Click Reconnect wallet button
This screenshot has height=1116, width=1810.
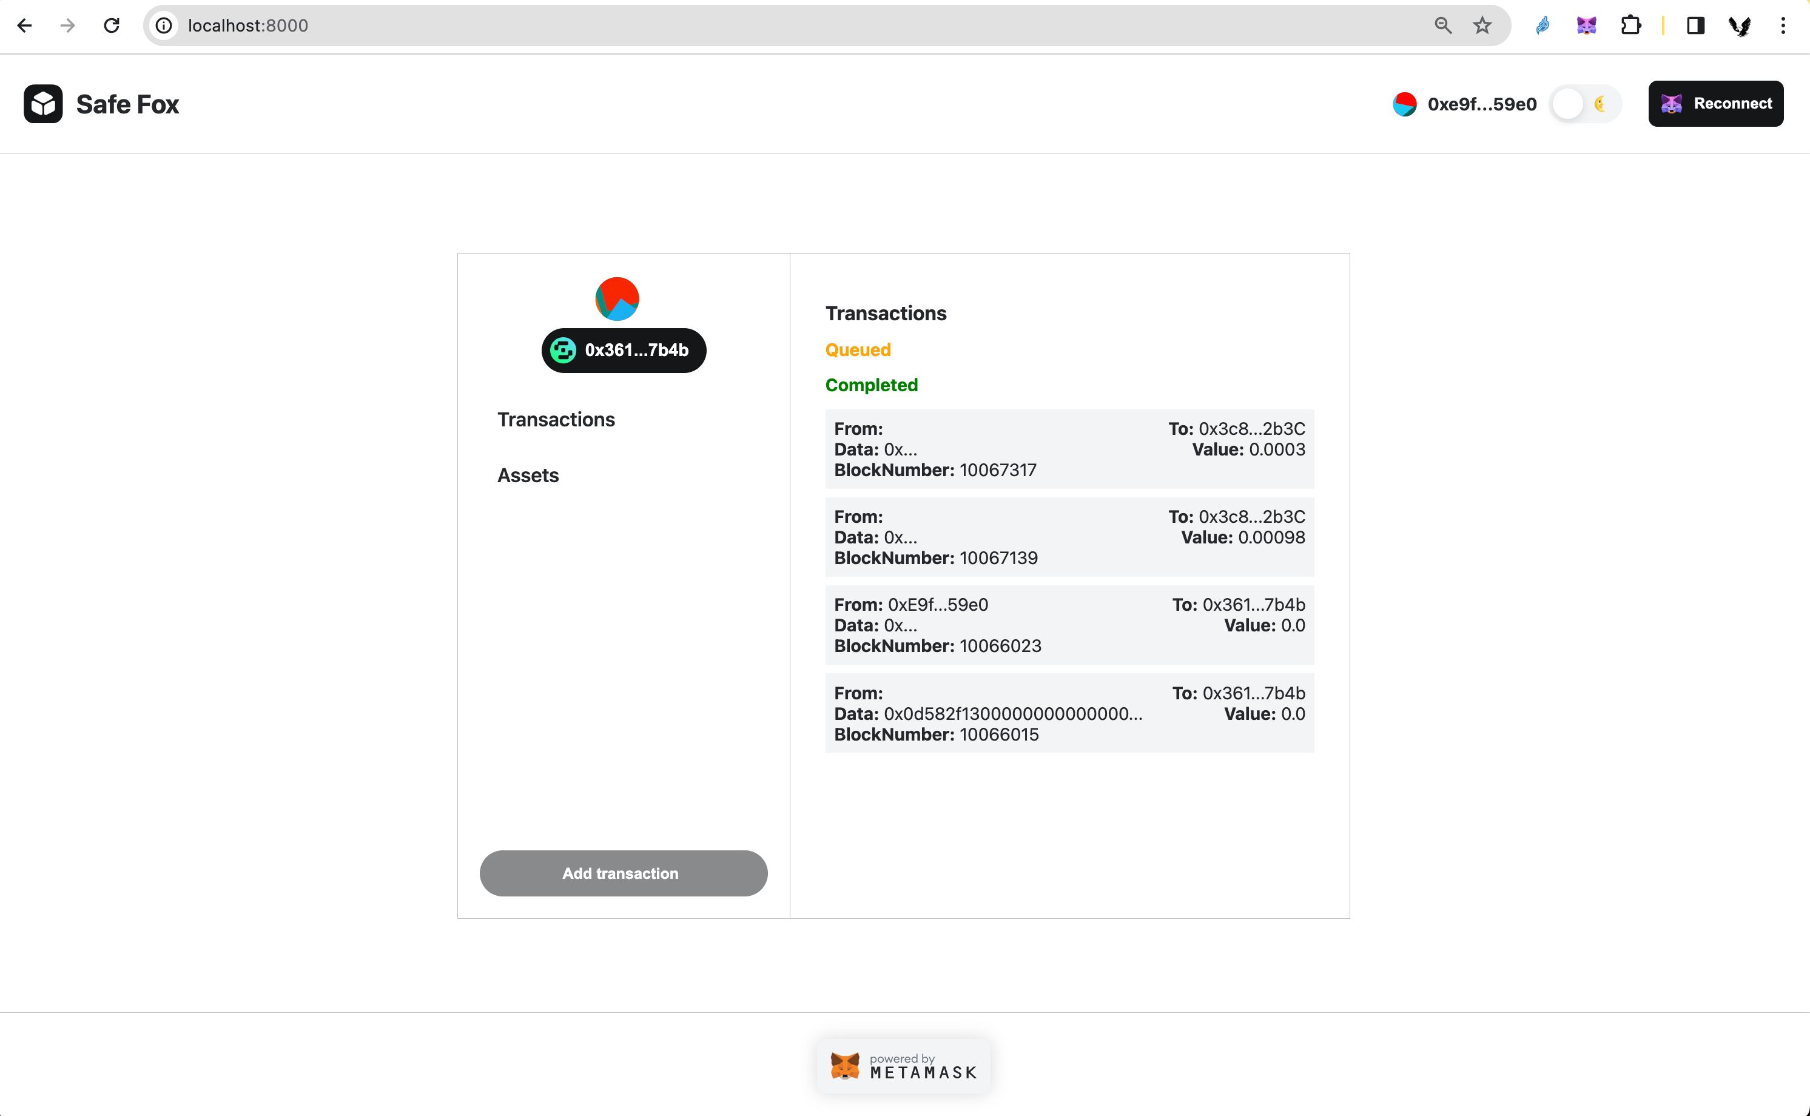1715,104
